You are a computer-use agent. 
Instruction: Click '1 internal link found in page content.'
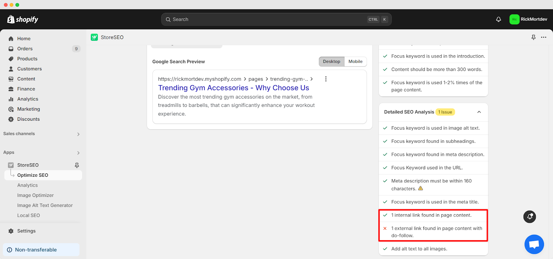coord(431,215)
